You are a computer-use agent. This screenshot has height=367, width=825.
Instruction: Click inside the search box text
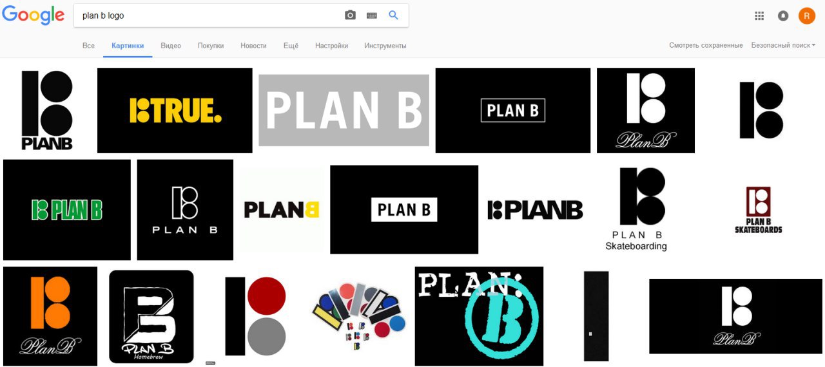[103, 15]
